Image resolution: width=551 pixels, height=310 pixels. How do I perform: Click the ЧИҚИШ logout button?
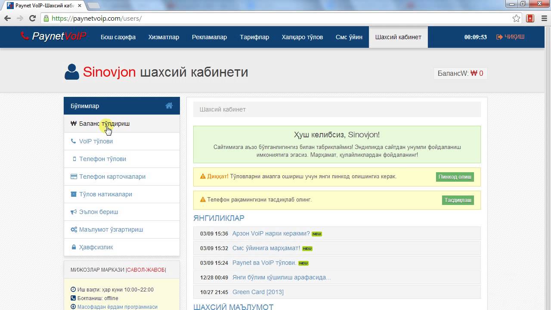click(x=511, y=37)
